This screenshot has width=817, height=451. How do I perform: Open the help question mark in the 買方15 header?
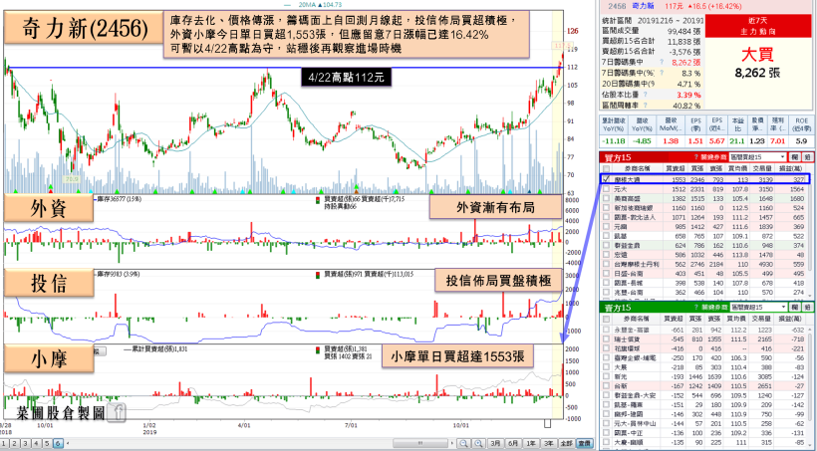pos(695,157)
